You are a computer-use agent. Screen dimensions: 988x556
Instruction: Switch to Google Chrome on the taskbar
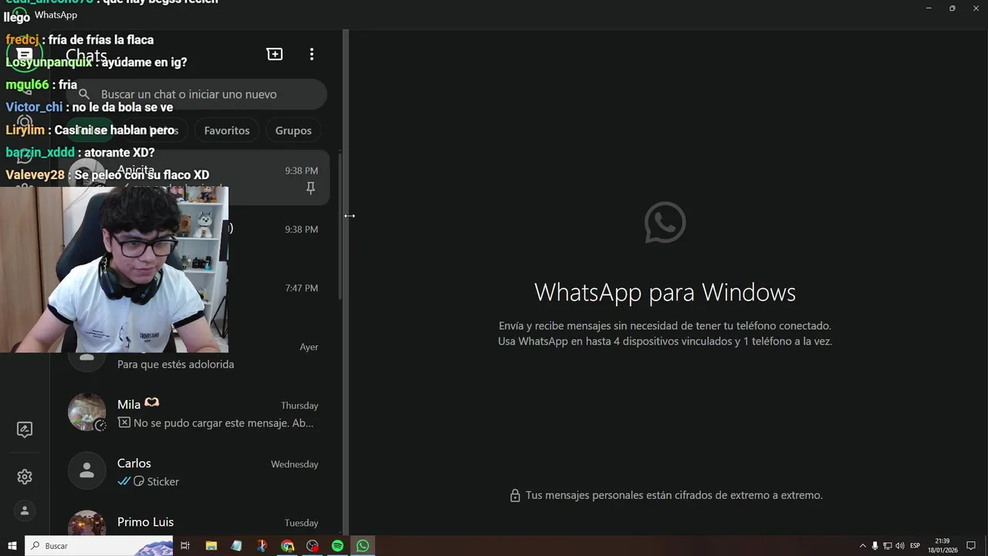[x=287, y=546]
